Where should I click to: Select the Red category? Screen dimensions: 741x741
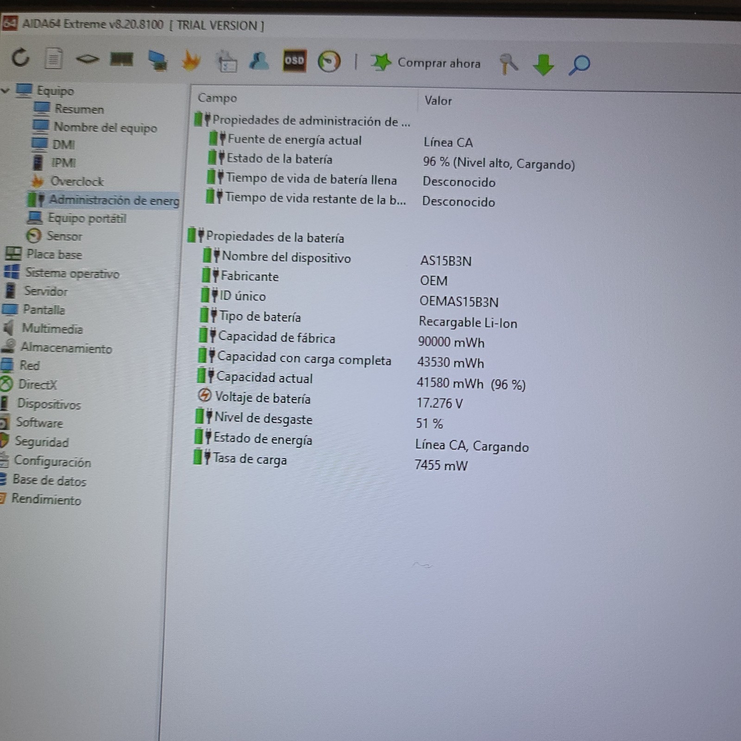pos(29,365)
